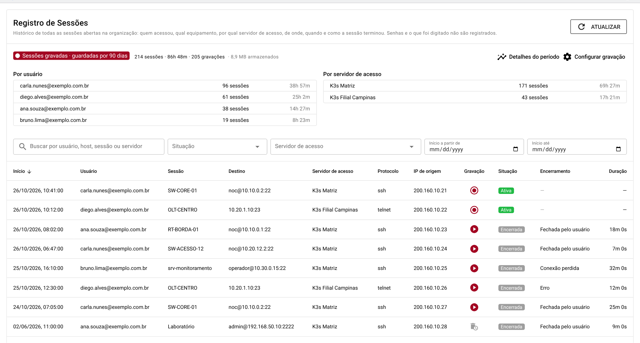Screen dimensions: 640x343
Task: Click the gear icon for Configurar gravação
Action: pyautogui.click(x=567, y=57)
